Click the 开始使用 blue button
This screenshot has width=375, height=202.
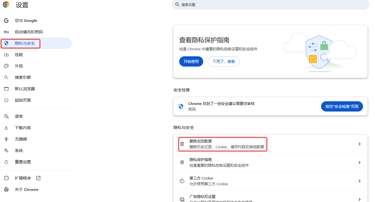[x=191, y=61]
